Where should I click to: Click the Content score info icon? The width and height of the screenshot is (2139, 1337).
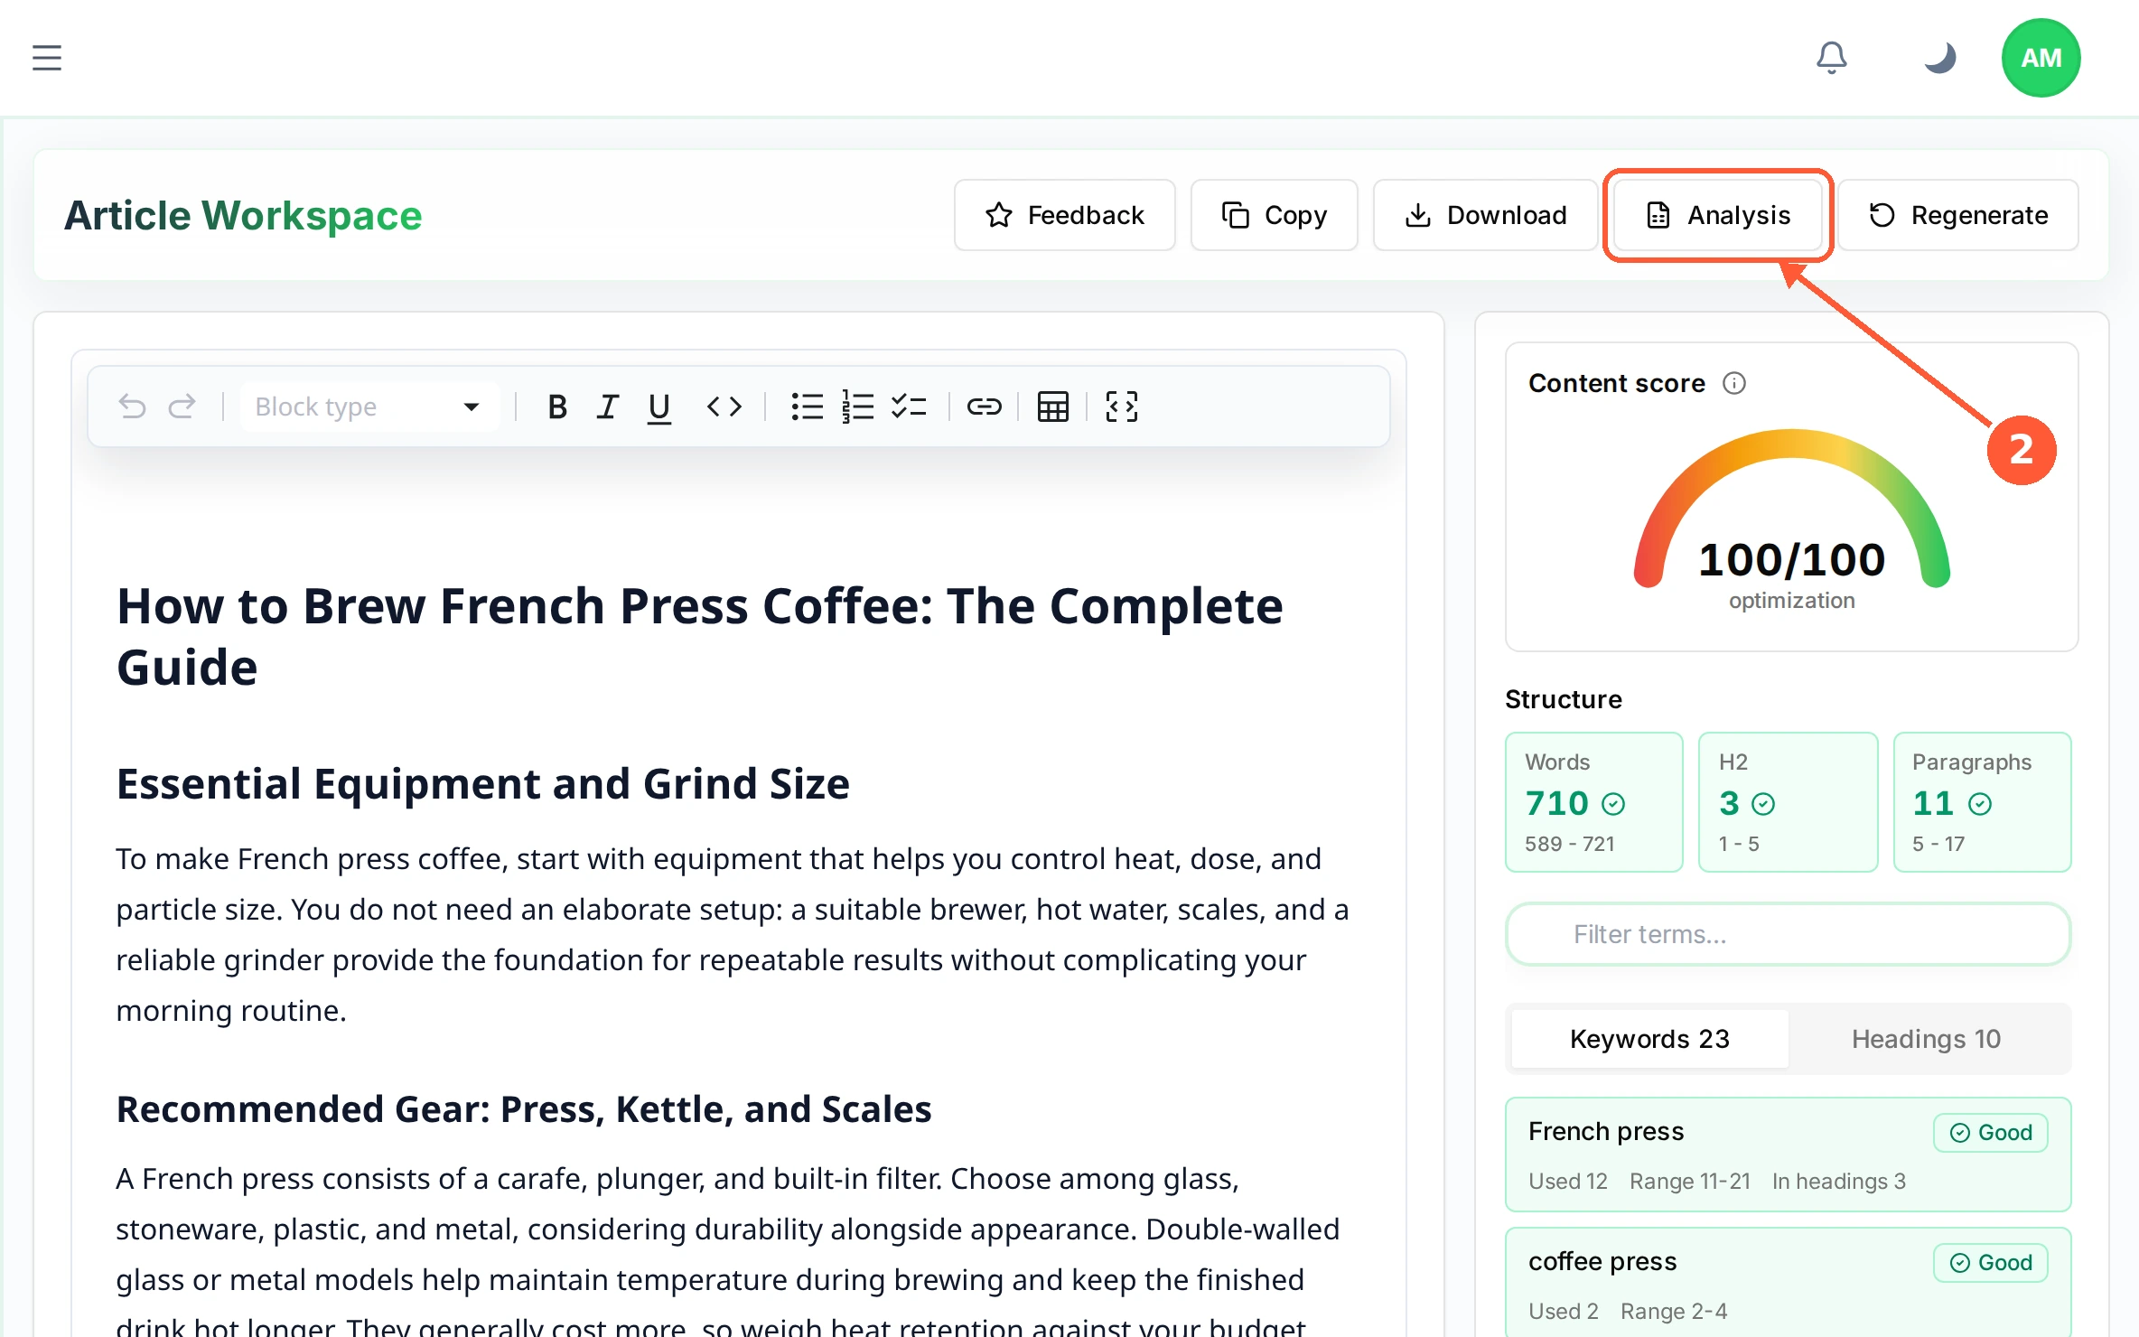(1733, 383)
